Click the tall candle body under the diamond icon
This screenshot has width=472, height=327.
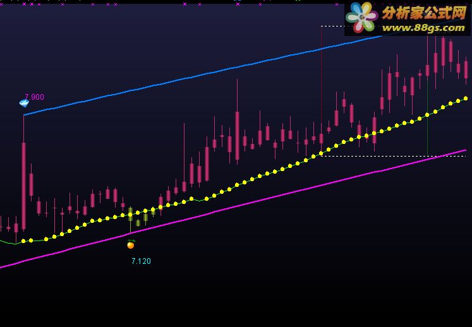click(24, 186)
